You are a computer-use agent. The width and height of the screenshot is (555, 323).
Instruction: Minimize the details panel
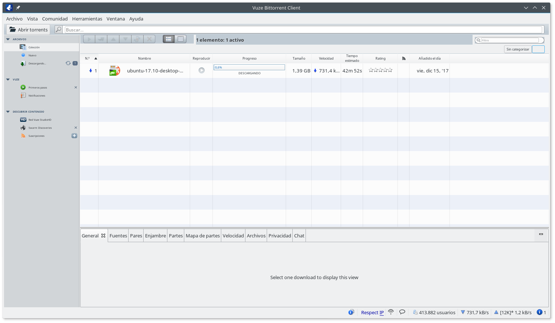click(x=541, y=234)
